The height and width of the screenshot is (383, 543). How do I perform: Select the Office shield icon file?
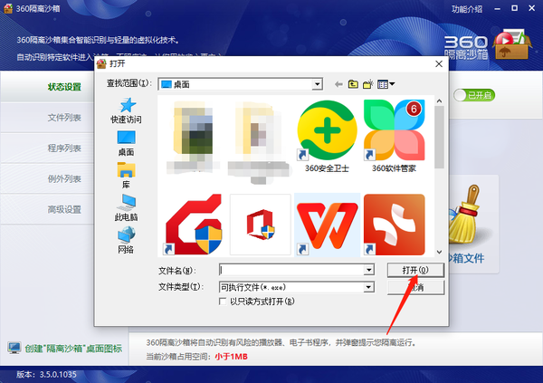261,225
